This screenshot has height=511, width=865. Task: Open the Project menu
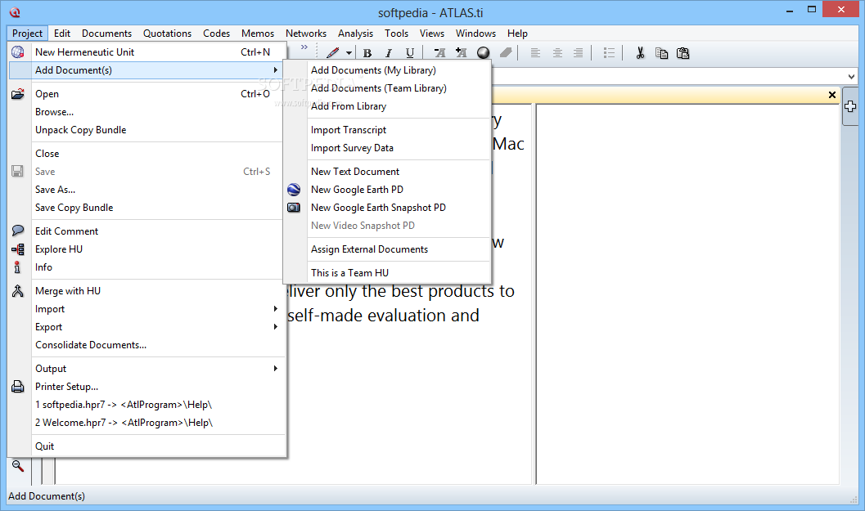27,34
